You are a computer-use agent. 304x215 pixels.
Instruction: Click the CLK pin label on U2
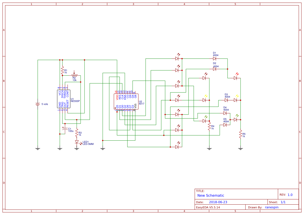(122, 97)
